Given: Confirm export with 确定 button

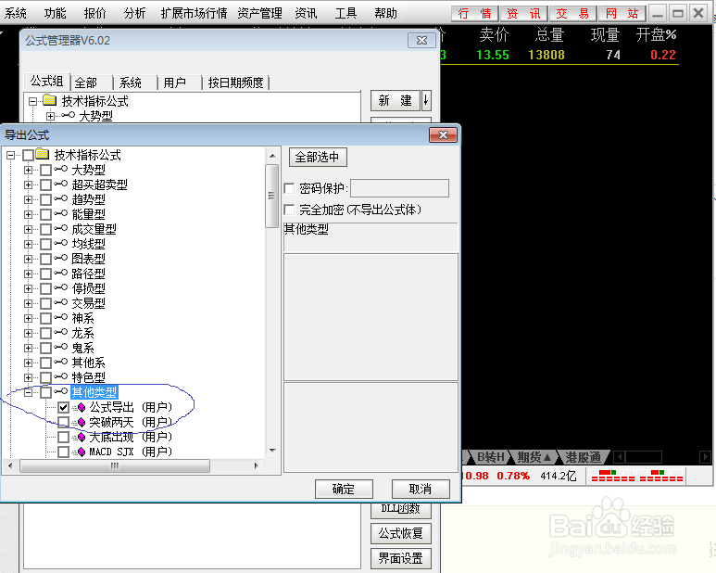Looking at the screenshot, I should (x=344, y=489).
